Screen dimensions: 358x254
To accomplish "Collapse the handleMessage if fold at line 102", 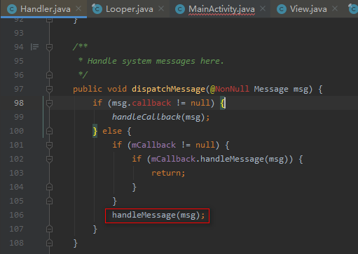I will (49, 159).
